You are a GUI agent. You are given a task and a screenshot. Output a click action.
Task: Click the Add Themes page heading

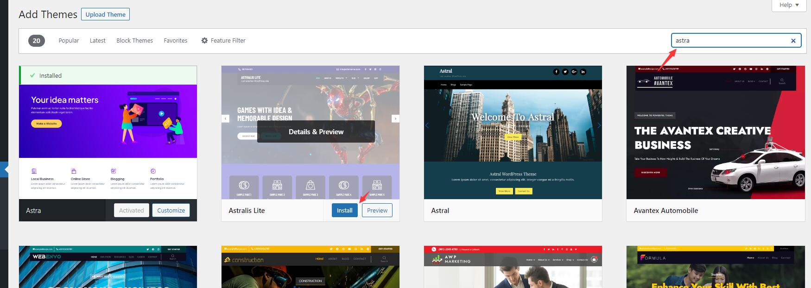[x=48, y=14]
